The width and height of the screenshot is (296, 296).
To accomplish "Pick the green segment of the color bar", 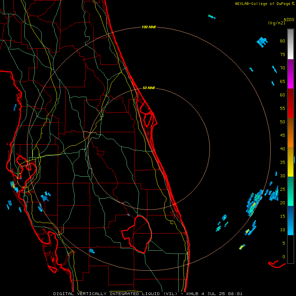I will point(290,191).
